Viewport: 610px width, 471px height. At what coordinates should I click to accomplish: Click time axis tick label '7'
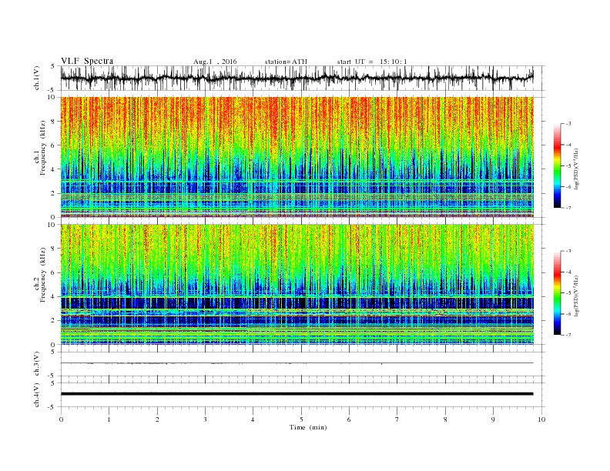(397, 419)
